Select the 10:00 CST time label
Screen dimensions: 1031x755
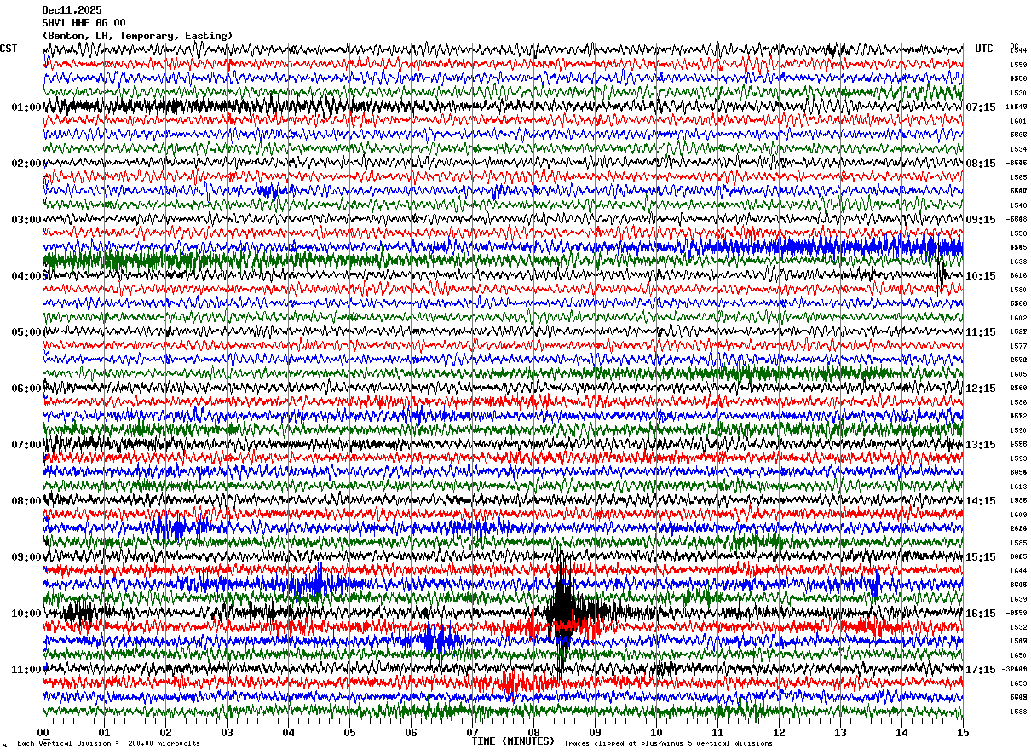coord(26,614)
